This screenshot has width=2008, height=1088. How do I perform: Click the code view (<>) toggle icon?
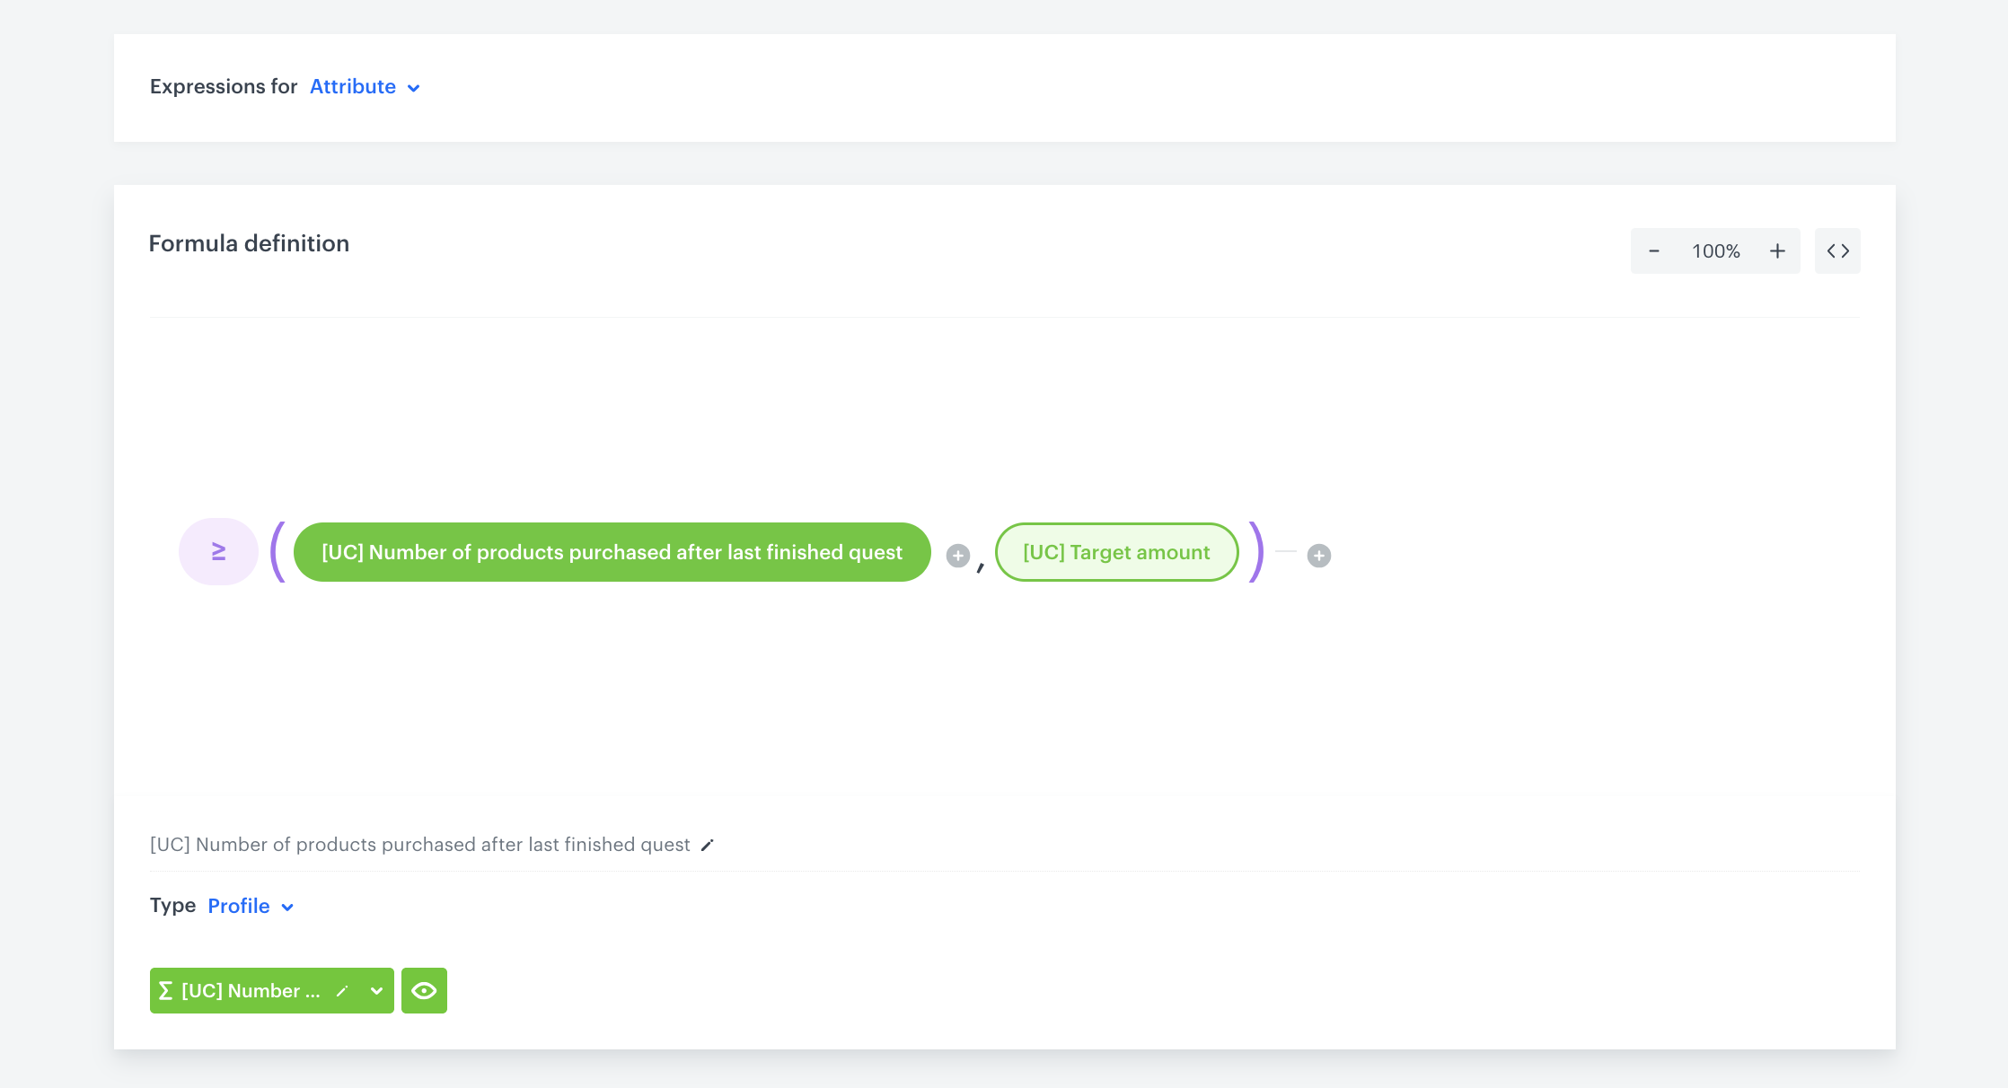click(1837, 250)
